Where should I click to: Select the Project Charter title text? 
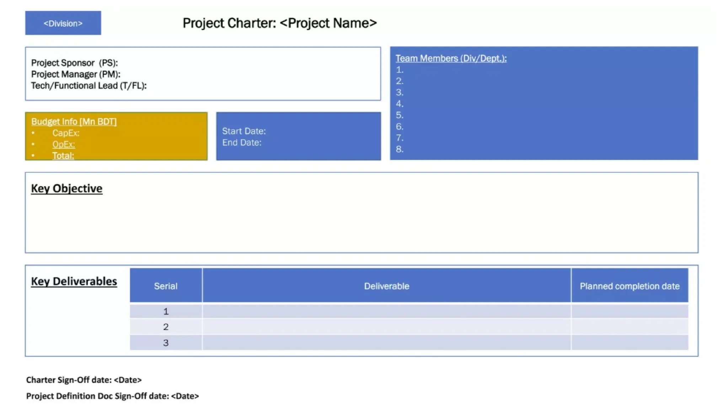pos(279,23)
